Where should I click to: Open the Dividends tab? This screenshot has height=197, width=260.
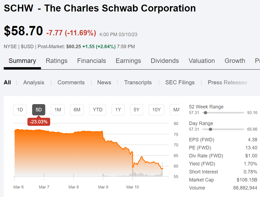pyautogui.click(x=165, y=61)
